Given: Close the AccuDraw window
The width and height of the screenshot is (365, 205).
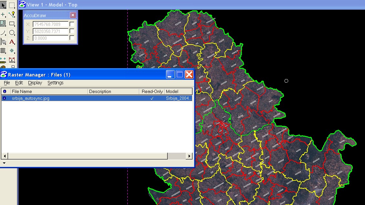Looking at the screenshot, I should coord(73,15).
